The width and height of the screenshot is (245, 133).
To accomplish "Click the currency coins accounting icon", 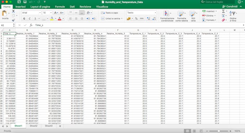I will [x=128, y=19].
